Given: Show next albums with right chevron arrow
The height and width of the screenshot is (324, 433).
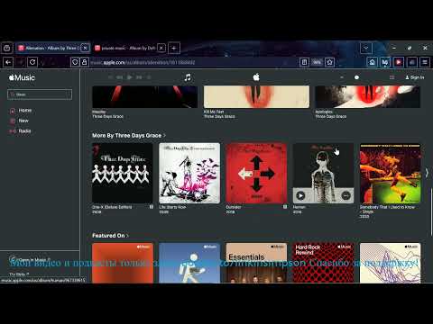Looking at the screenshot, I should tap(427, 173).
